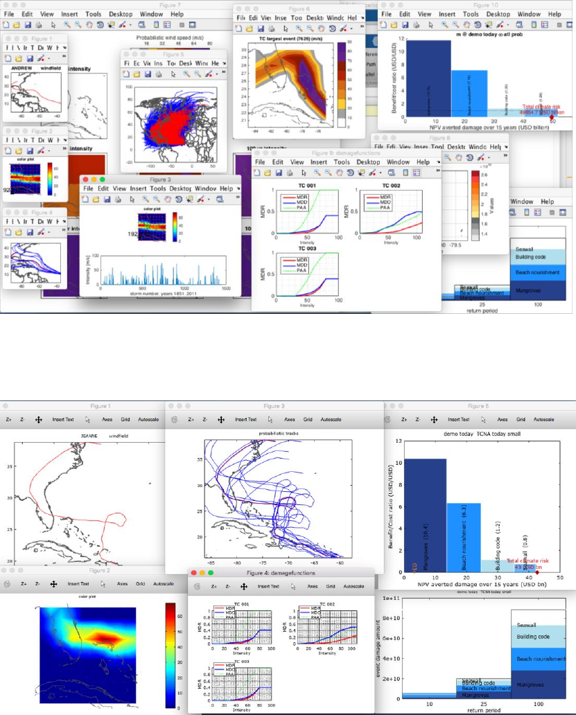Click Z- zoom out in Octave Figure 1

click(x=22, y=420)
